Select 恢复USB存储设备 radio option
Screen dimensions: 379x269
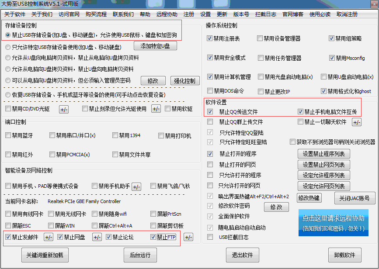point(8,95)
